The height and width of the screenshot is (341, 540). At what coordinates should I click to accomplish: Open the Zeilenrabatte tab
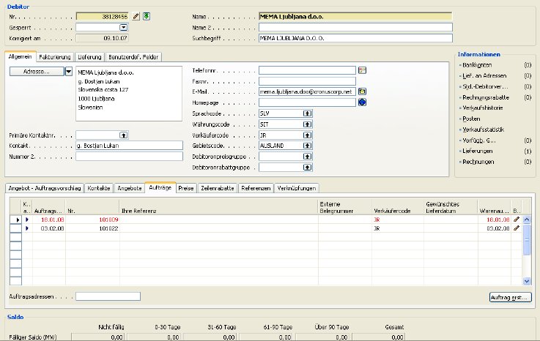[x=218, y=188]
